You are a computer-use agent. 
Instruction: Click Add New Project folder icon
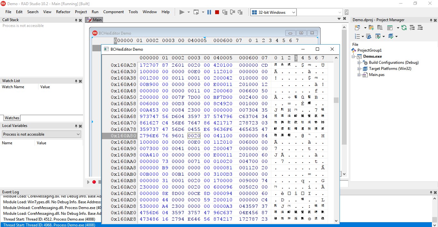pos(371,28)
